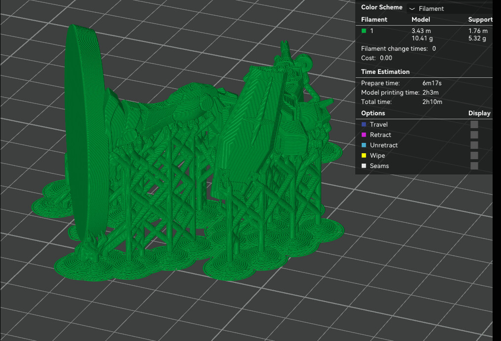
Task: Click the Total time value 2h10m
Action: [432, 102]
